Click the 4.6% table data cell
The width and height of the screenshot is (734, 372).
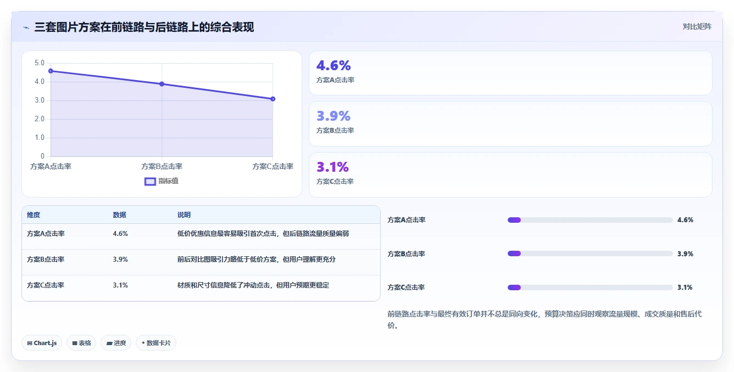[120, 234]
